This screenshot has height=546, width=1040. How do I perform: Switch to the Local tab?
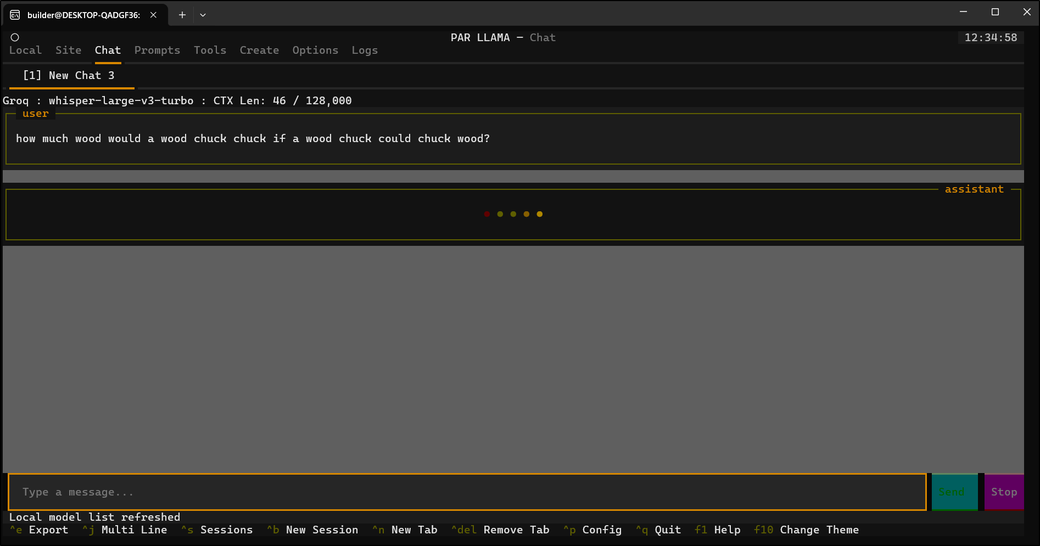point(25,50)
